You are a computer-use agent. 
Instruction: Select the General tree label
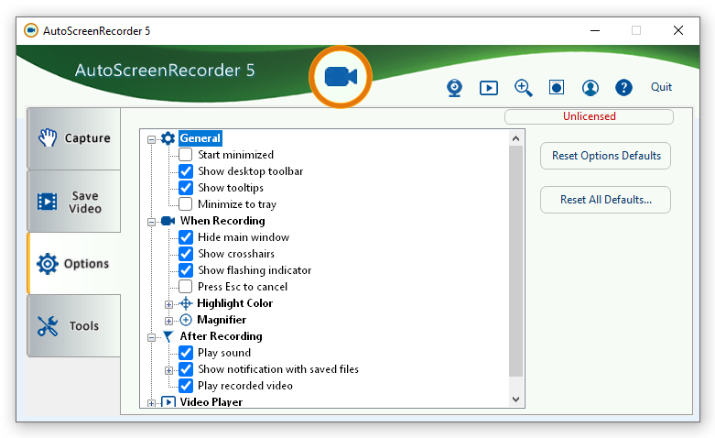click(x=200, y=138)
